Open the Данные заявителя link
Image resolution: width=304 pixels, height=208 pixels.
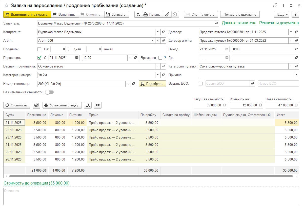239,23
